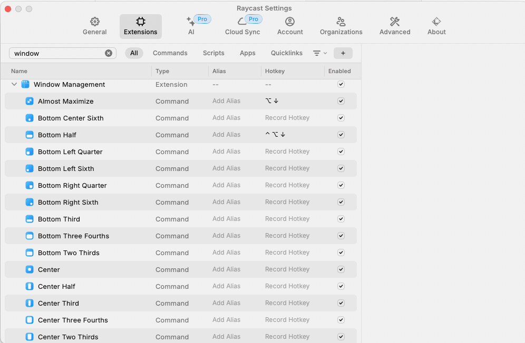
Task: Record hotkey for Bottom Center Sixth
Action: coord(287,118)
